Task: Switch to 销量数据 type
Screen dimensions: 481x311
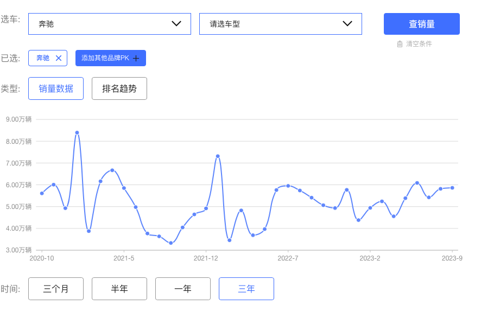Action: click(x=56, y=88)
